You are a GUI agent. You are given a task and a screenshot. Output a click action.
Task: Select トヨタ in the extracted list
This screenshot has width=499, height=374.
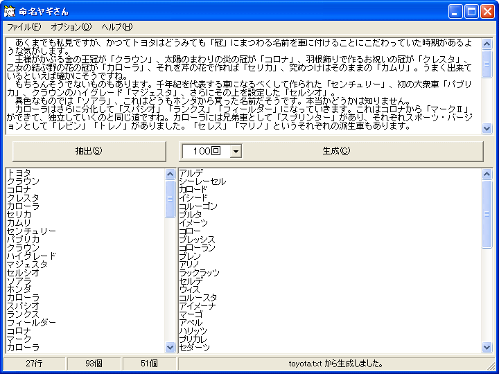19,173
